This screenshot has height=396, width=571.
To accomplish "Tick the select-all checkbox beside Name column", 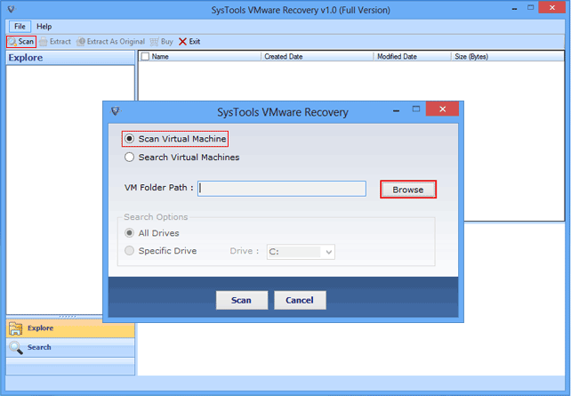I will (145, 56).
